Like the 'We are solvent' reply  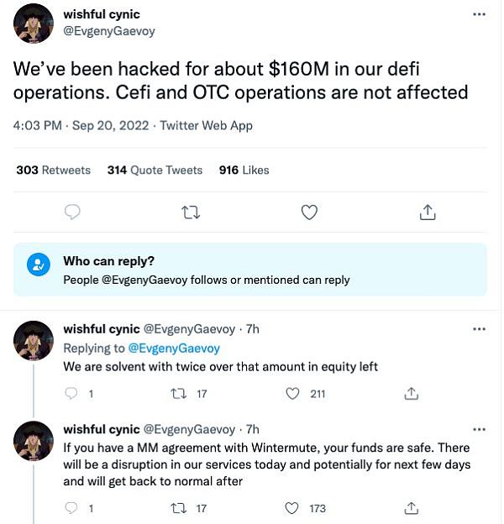pyautogui.click(x=292, y=394)
